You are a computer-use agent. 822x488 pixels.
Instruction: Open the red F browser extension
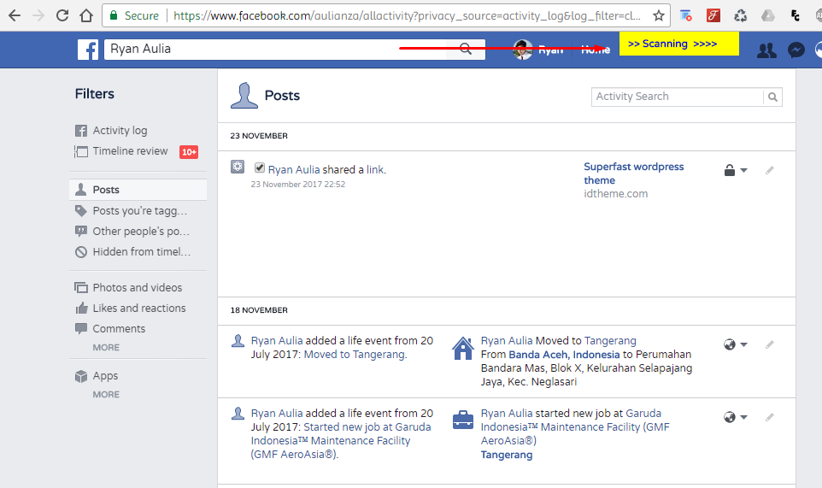tap(713, 15)
